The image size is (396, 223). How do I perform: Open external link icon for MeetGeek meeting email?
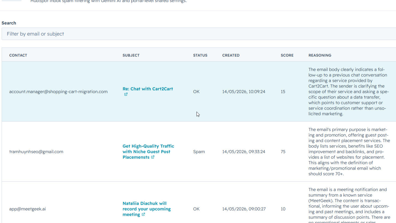coord(143,214)
